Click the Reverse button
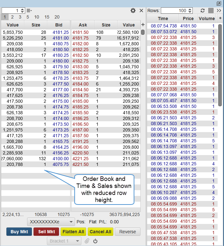The image size is (224, 246). pyautogui.click(x=128, y=232)
